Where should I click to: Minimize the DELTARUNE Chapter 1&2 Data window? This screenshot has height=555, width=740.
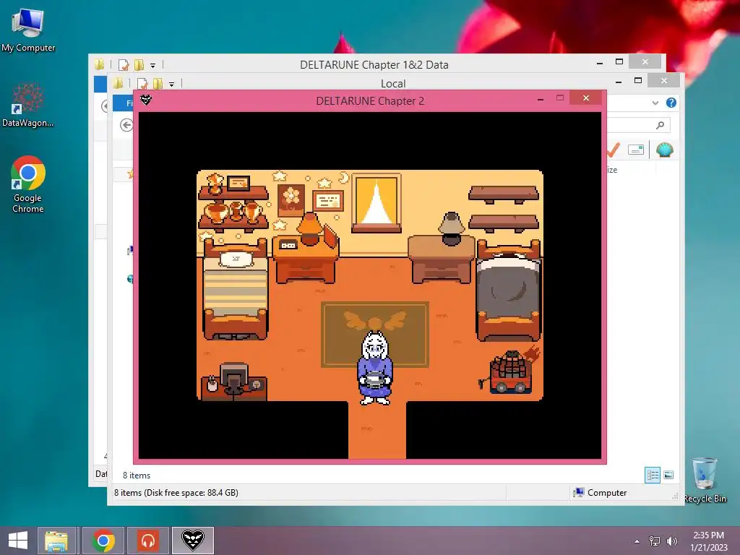(x=600, y=62)
